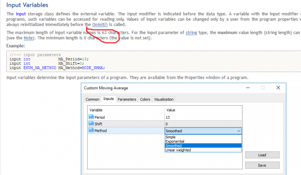Expand the Method value dropdown arrow
301x175 pixels.
[238, 131]
